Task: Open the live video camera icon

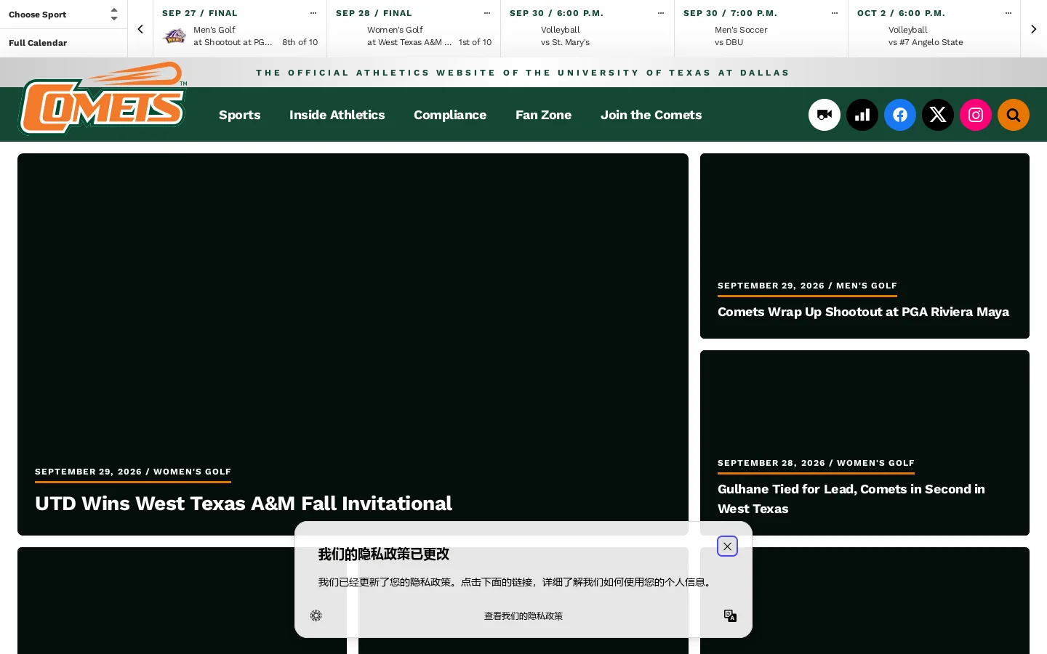Action: tap(825, 115)
